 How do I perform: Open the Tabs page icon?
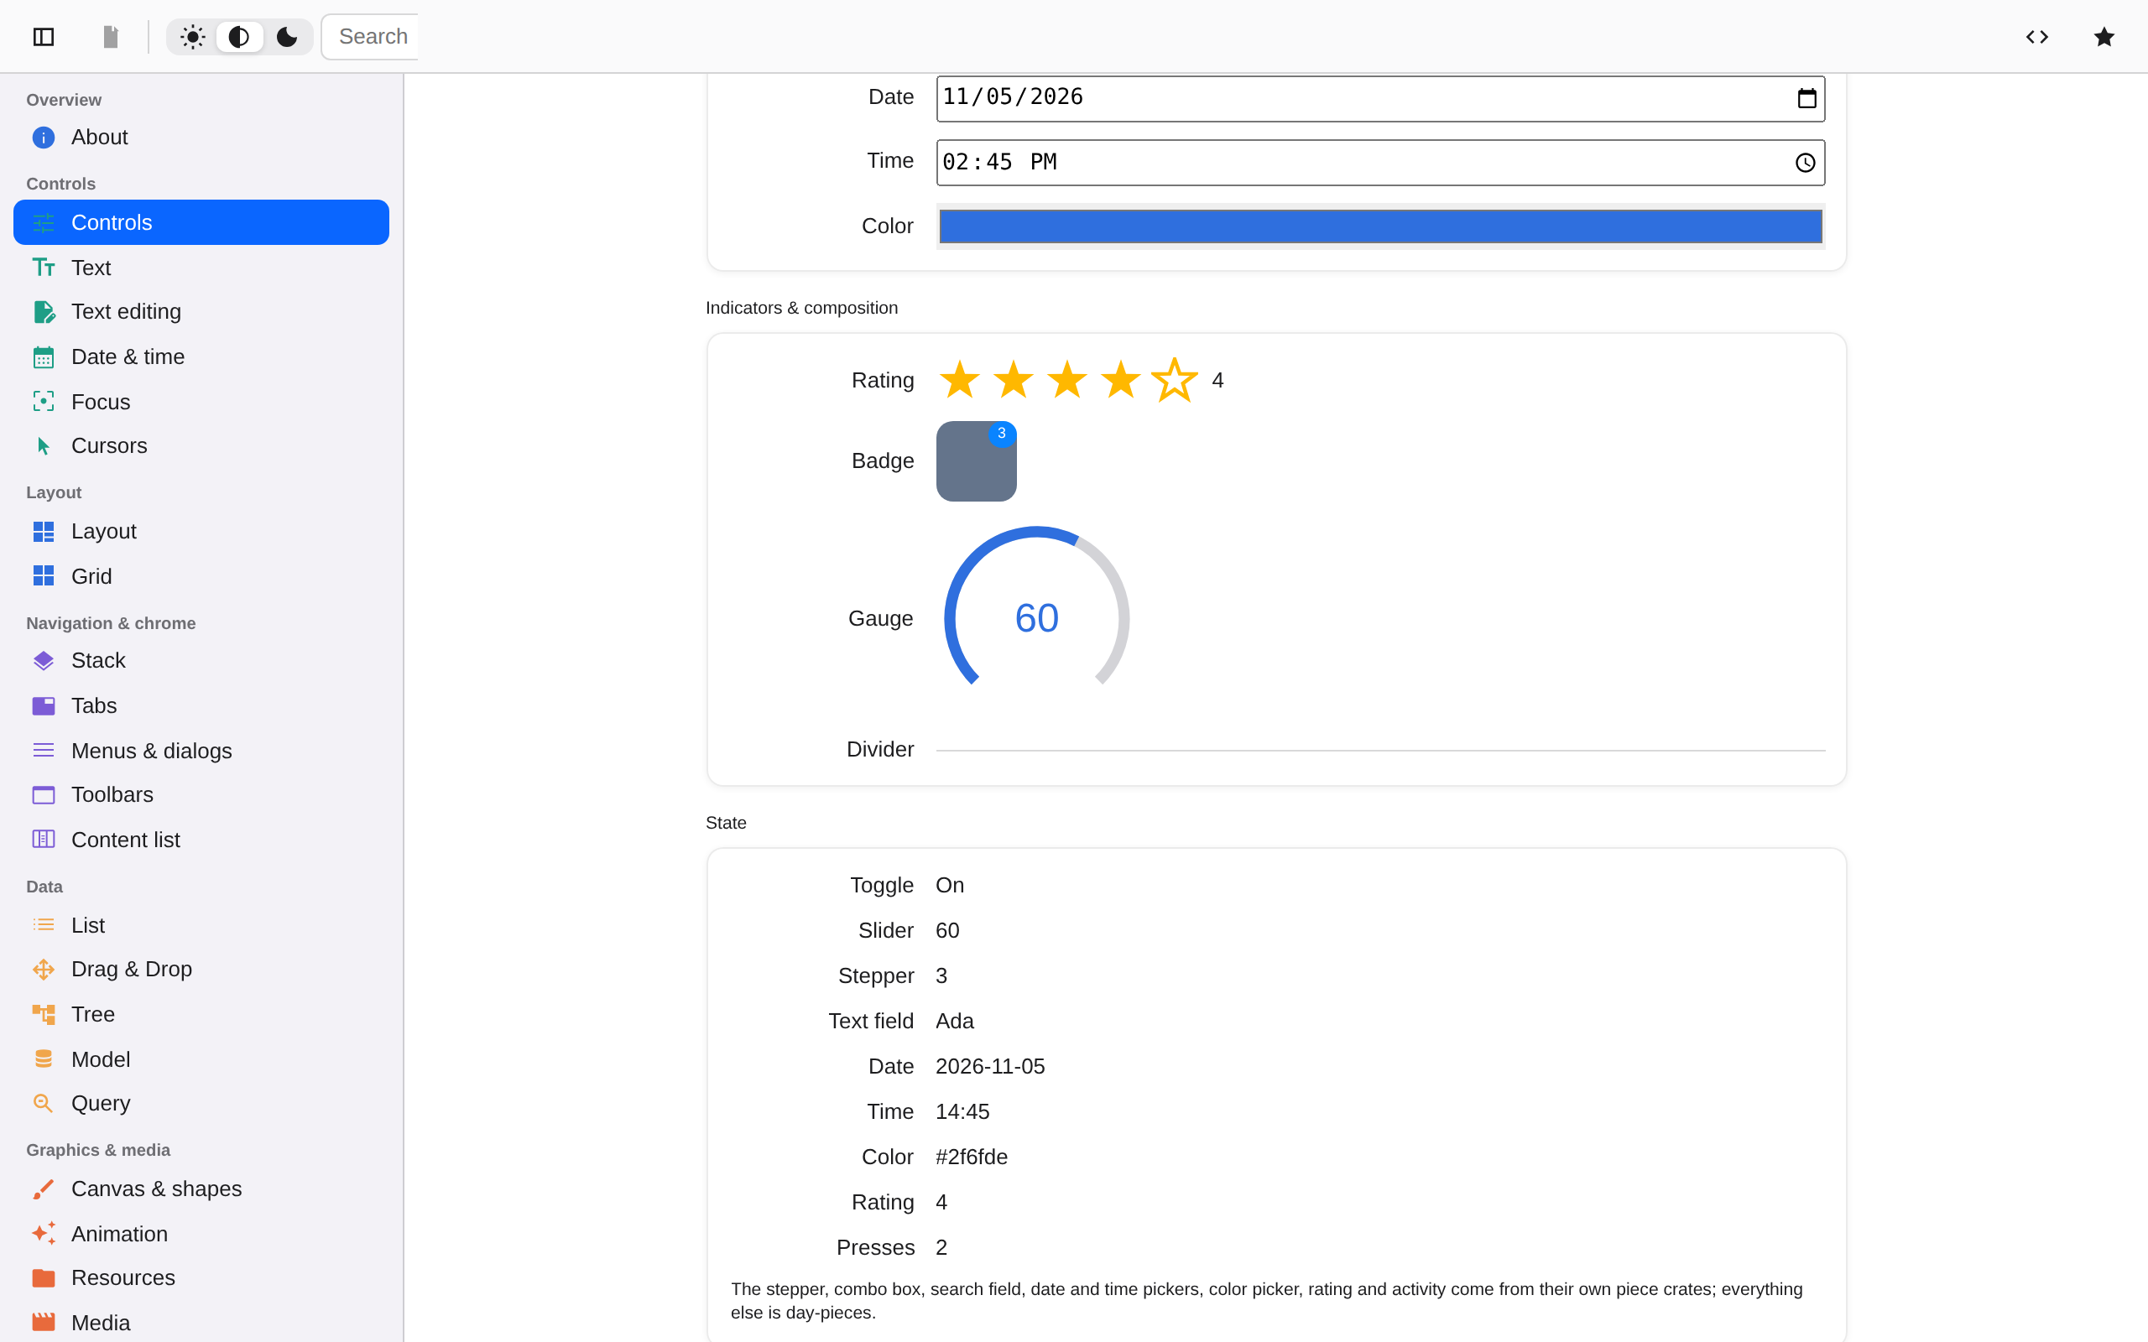(44, 705)
